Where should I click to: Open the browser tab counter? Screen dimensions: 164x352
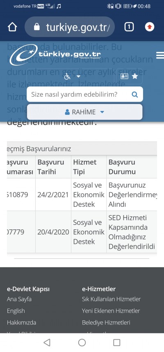tap(129, 27)
